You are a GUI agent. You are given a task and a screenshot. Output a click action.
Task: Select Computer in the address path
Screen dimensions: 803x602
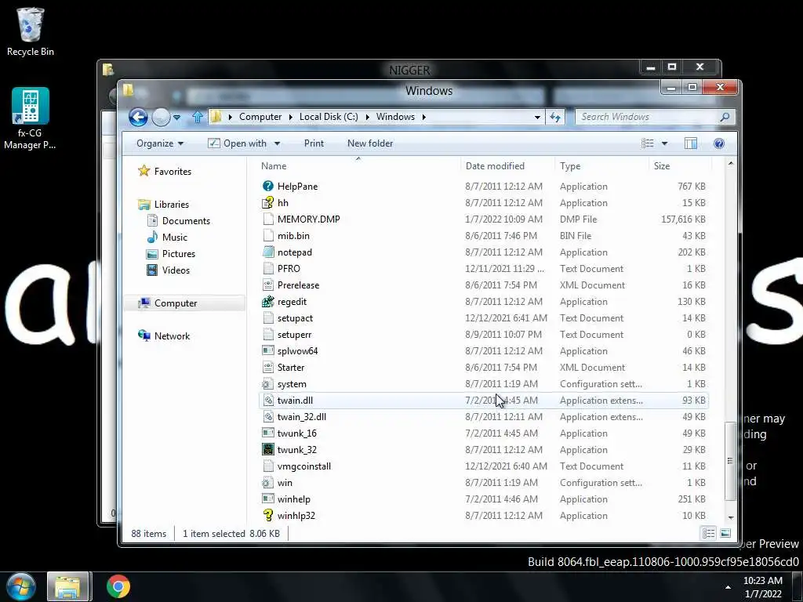tap(260, 117)
